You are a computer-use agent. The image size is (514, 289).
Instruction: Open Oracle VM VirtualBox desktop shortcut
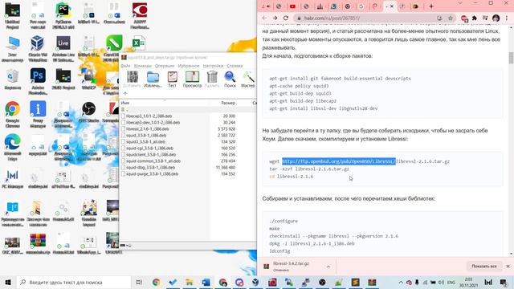tap(38, 48)
